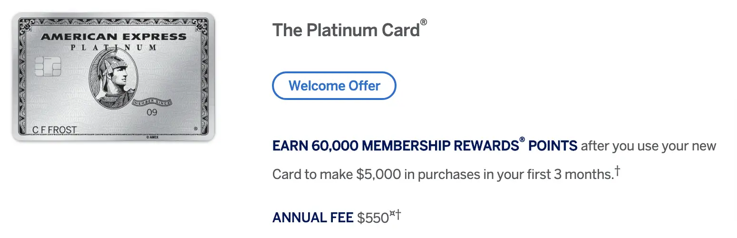Image resolution: width=737 pixels, height=238 pixels.
Task: Click the dagger footnote after "3 months."
Action: (617, 171)
